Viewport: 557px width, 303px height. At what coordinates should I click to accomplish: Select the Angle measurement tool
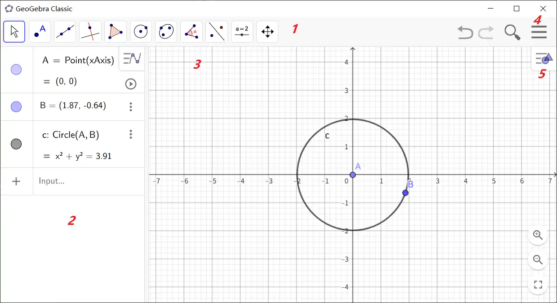[x=192, y=31]
